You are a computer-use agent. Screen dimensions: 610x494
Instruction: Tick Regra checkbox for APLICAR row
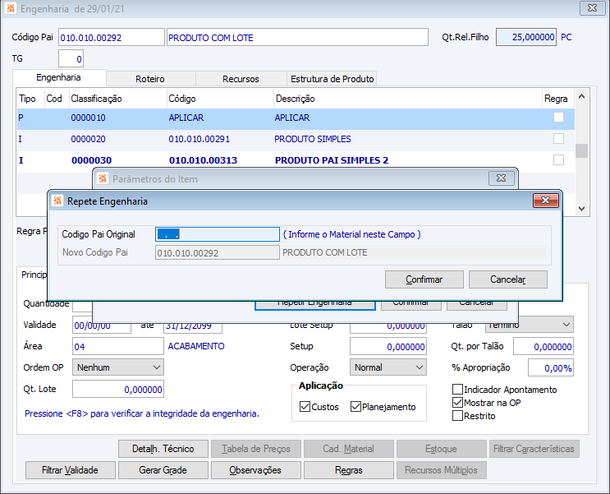[558, 118]
